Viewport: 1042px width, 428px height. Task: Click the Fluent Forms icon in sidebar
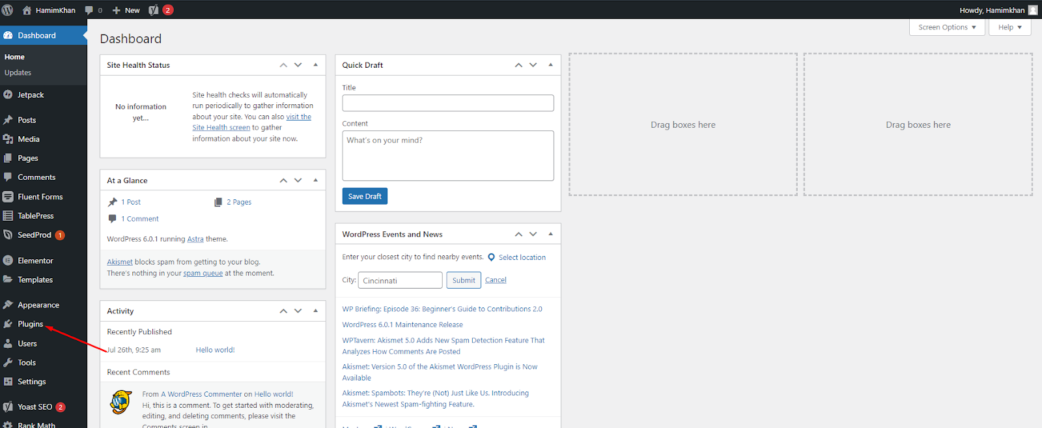(8, 196)
